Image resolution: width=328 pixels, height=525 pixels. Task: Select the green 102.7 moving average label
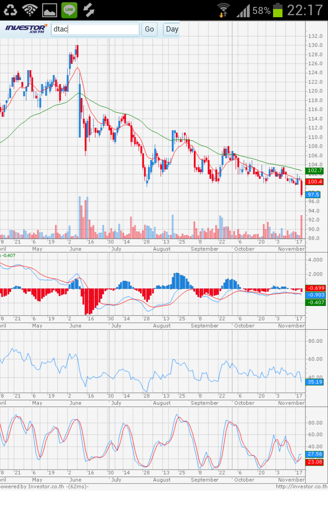point(315,171)
